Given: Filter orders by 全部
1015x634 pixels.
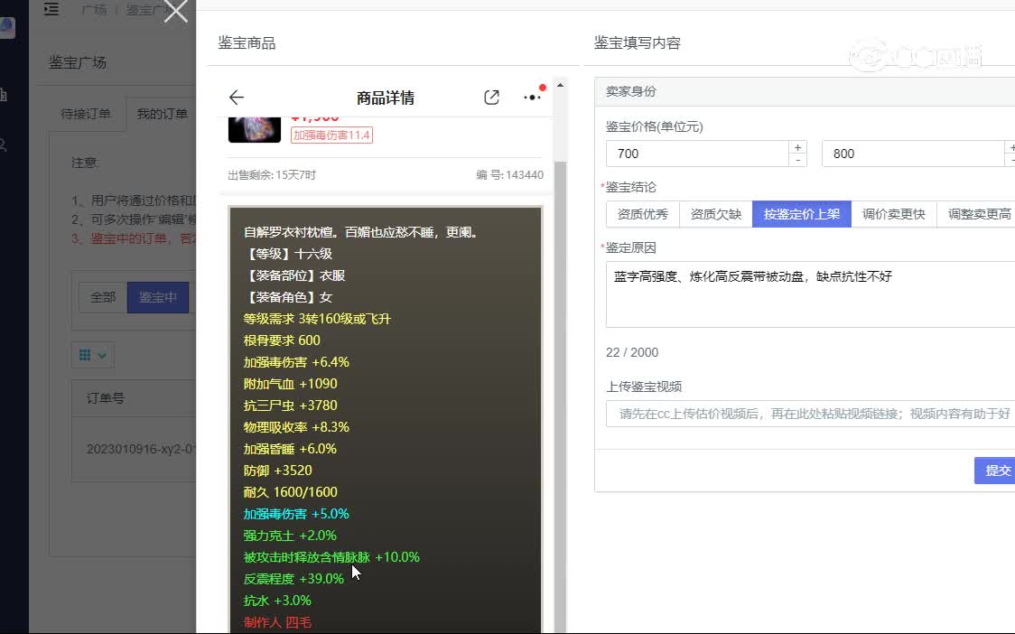Looking at the screenshot, I should 103,297.
